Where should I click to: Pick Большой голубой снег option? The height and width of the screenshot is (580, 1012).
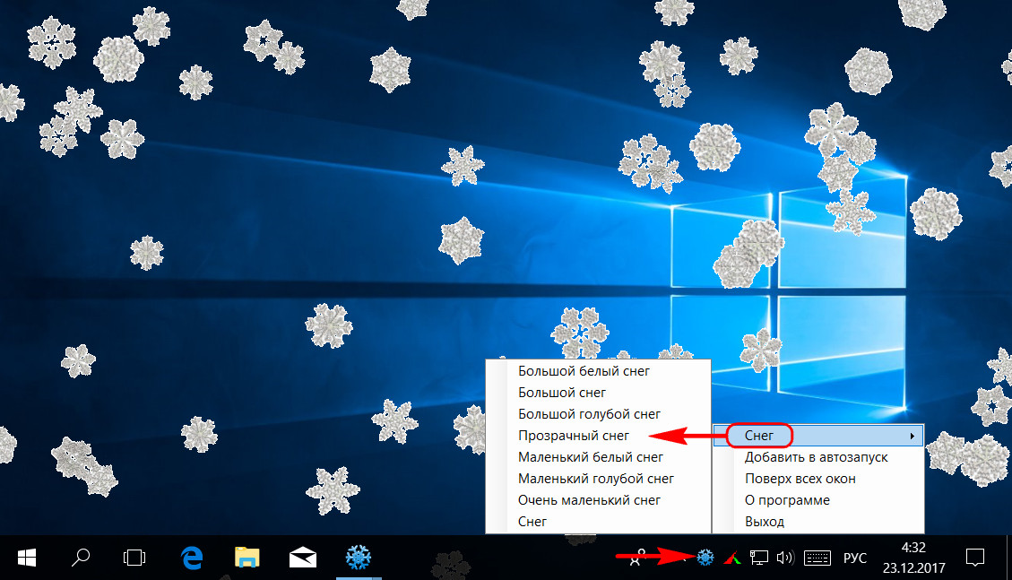pos(589,414)
